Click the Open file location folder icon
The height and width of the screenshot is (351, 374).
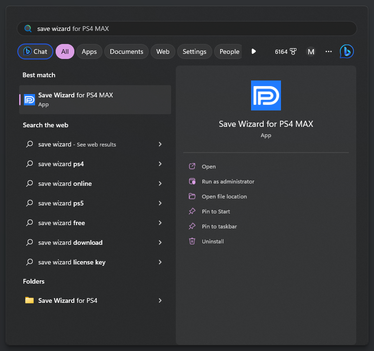(x=192, y=197)
